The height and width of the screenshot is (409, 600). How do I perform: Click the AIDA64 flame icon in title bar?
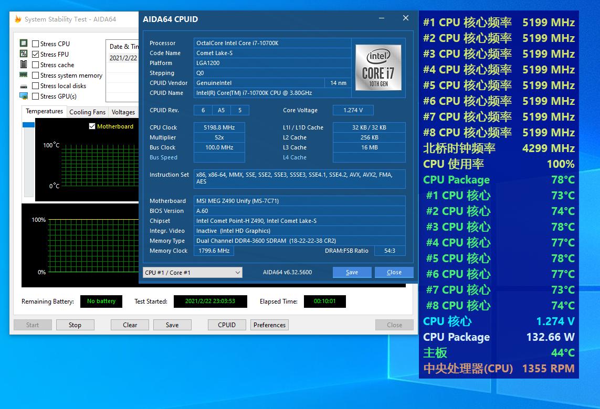(18, 19)
